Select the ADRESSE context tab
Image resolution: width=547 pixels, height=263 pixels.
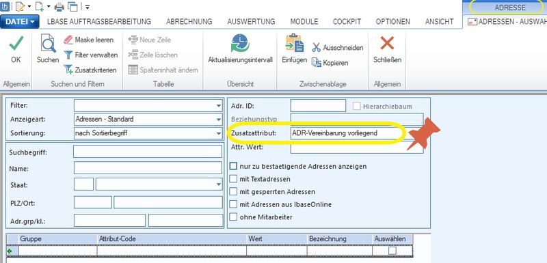[x=509, y=8]
